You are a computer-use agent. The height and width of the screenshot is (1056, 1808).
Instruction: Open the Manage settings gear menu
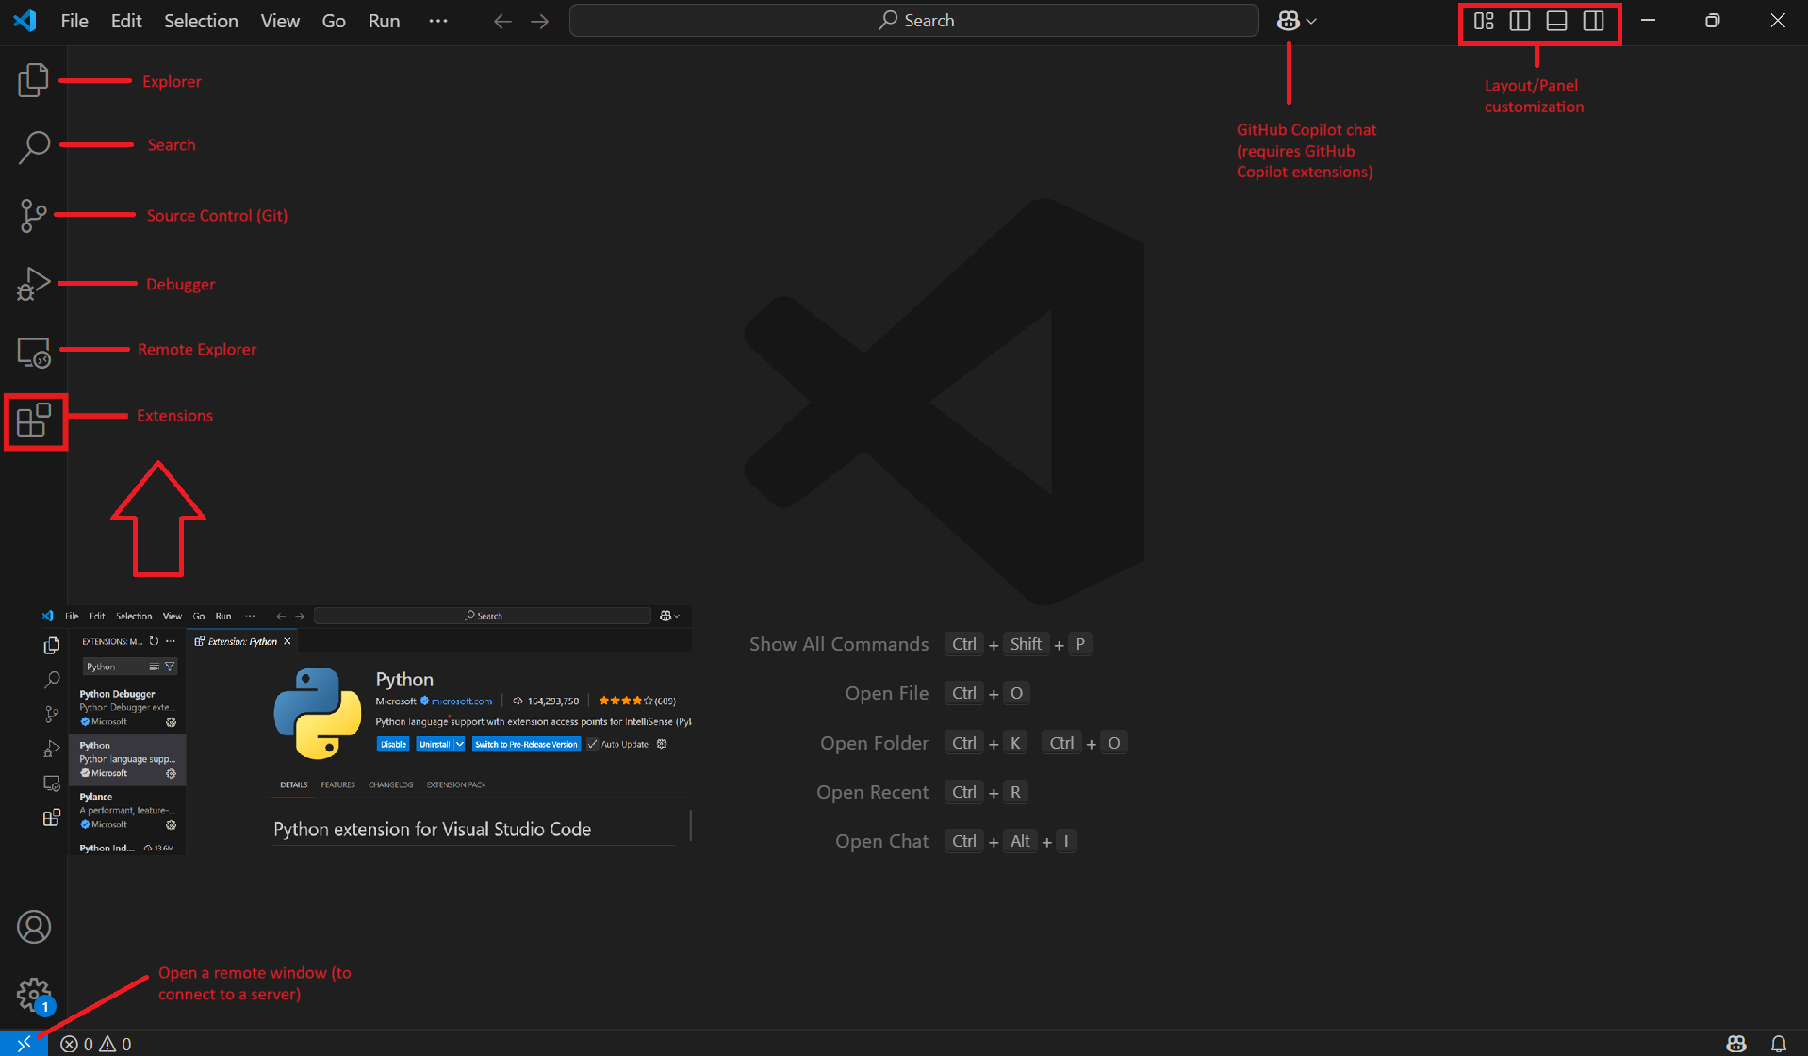34,994
